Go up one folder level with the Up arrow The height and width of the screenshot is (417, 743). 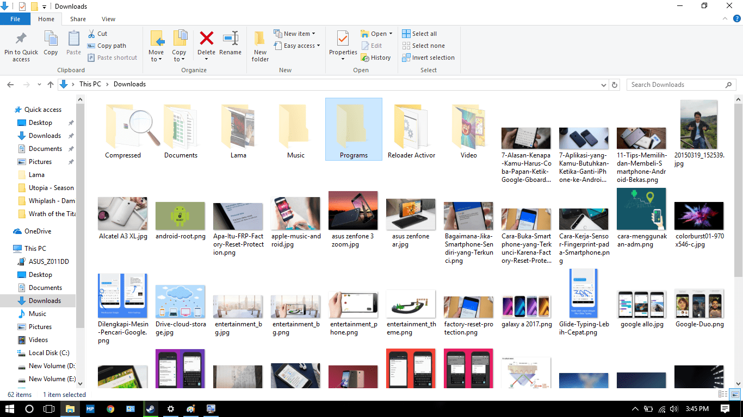pyautogui.click(x=51, y=85)
